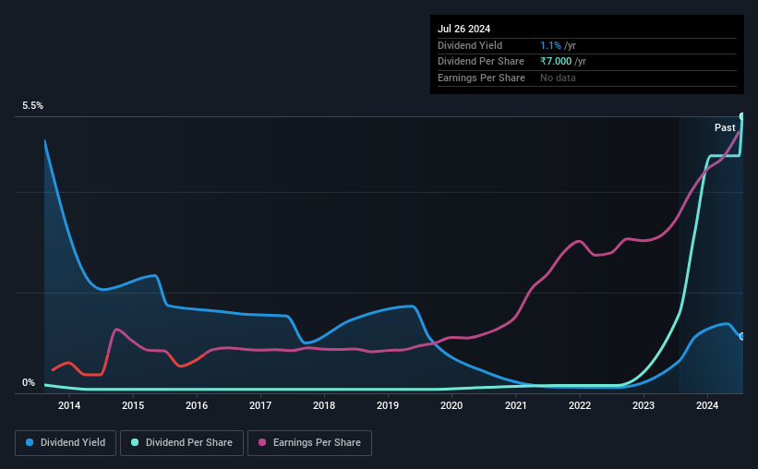
Task: Click the 0% y-axis label
Action: [29, 382]
